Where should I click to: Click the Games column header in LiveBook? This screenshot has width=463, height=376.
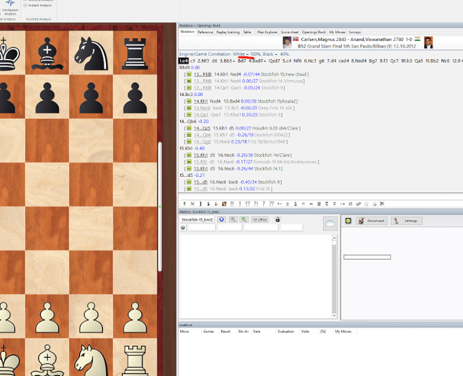point(209,331)
